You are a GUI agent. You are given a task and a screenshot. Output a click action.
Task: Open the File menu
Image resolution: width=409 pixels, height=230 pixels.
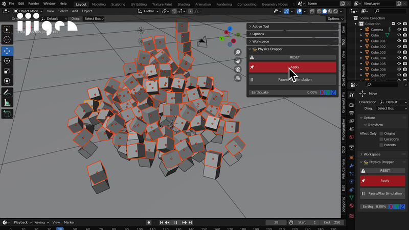(x=11, y=4)
